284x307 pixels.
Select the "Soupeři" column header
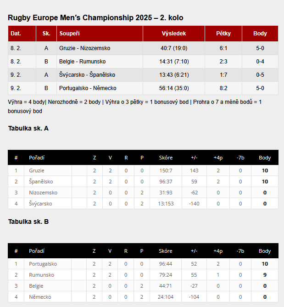(67, 34)
